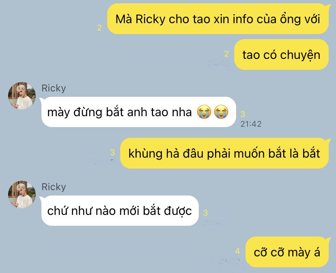Click read count 4 beside last message
The height and width of the screenshot is (273, 336).
pyautogui.click(x=237, y=251)
